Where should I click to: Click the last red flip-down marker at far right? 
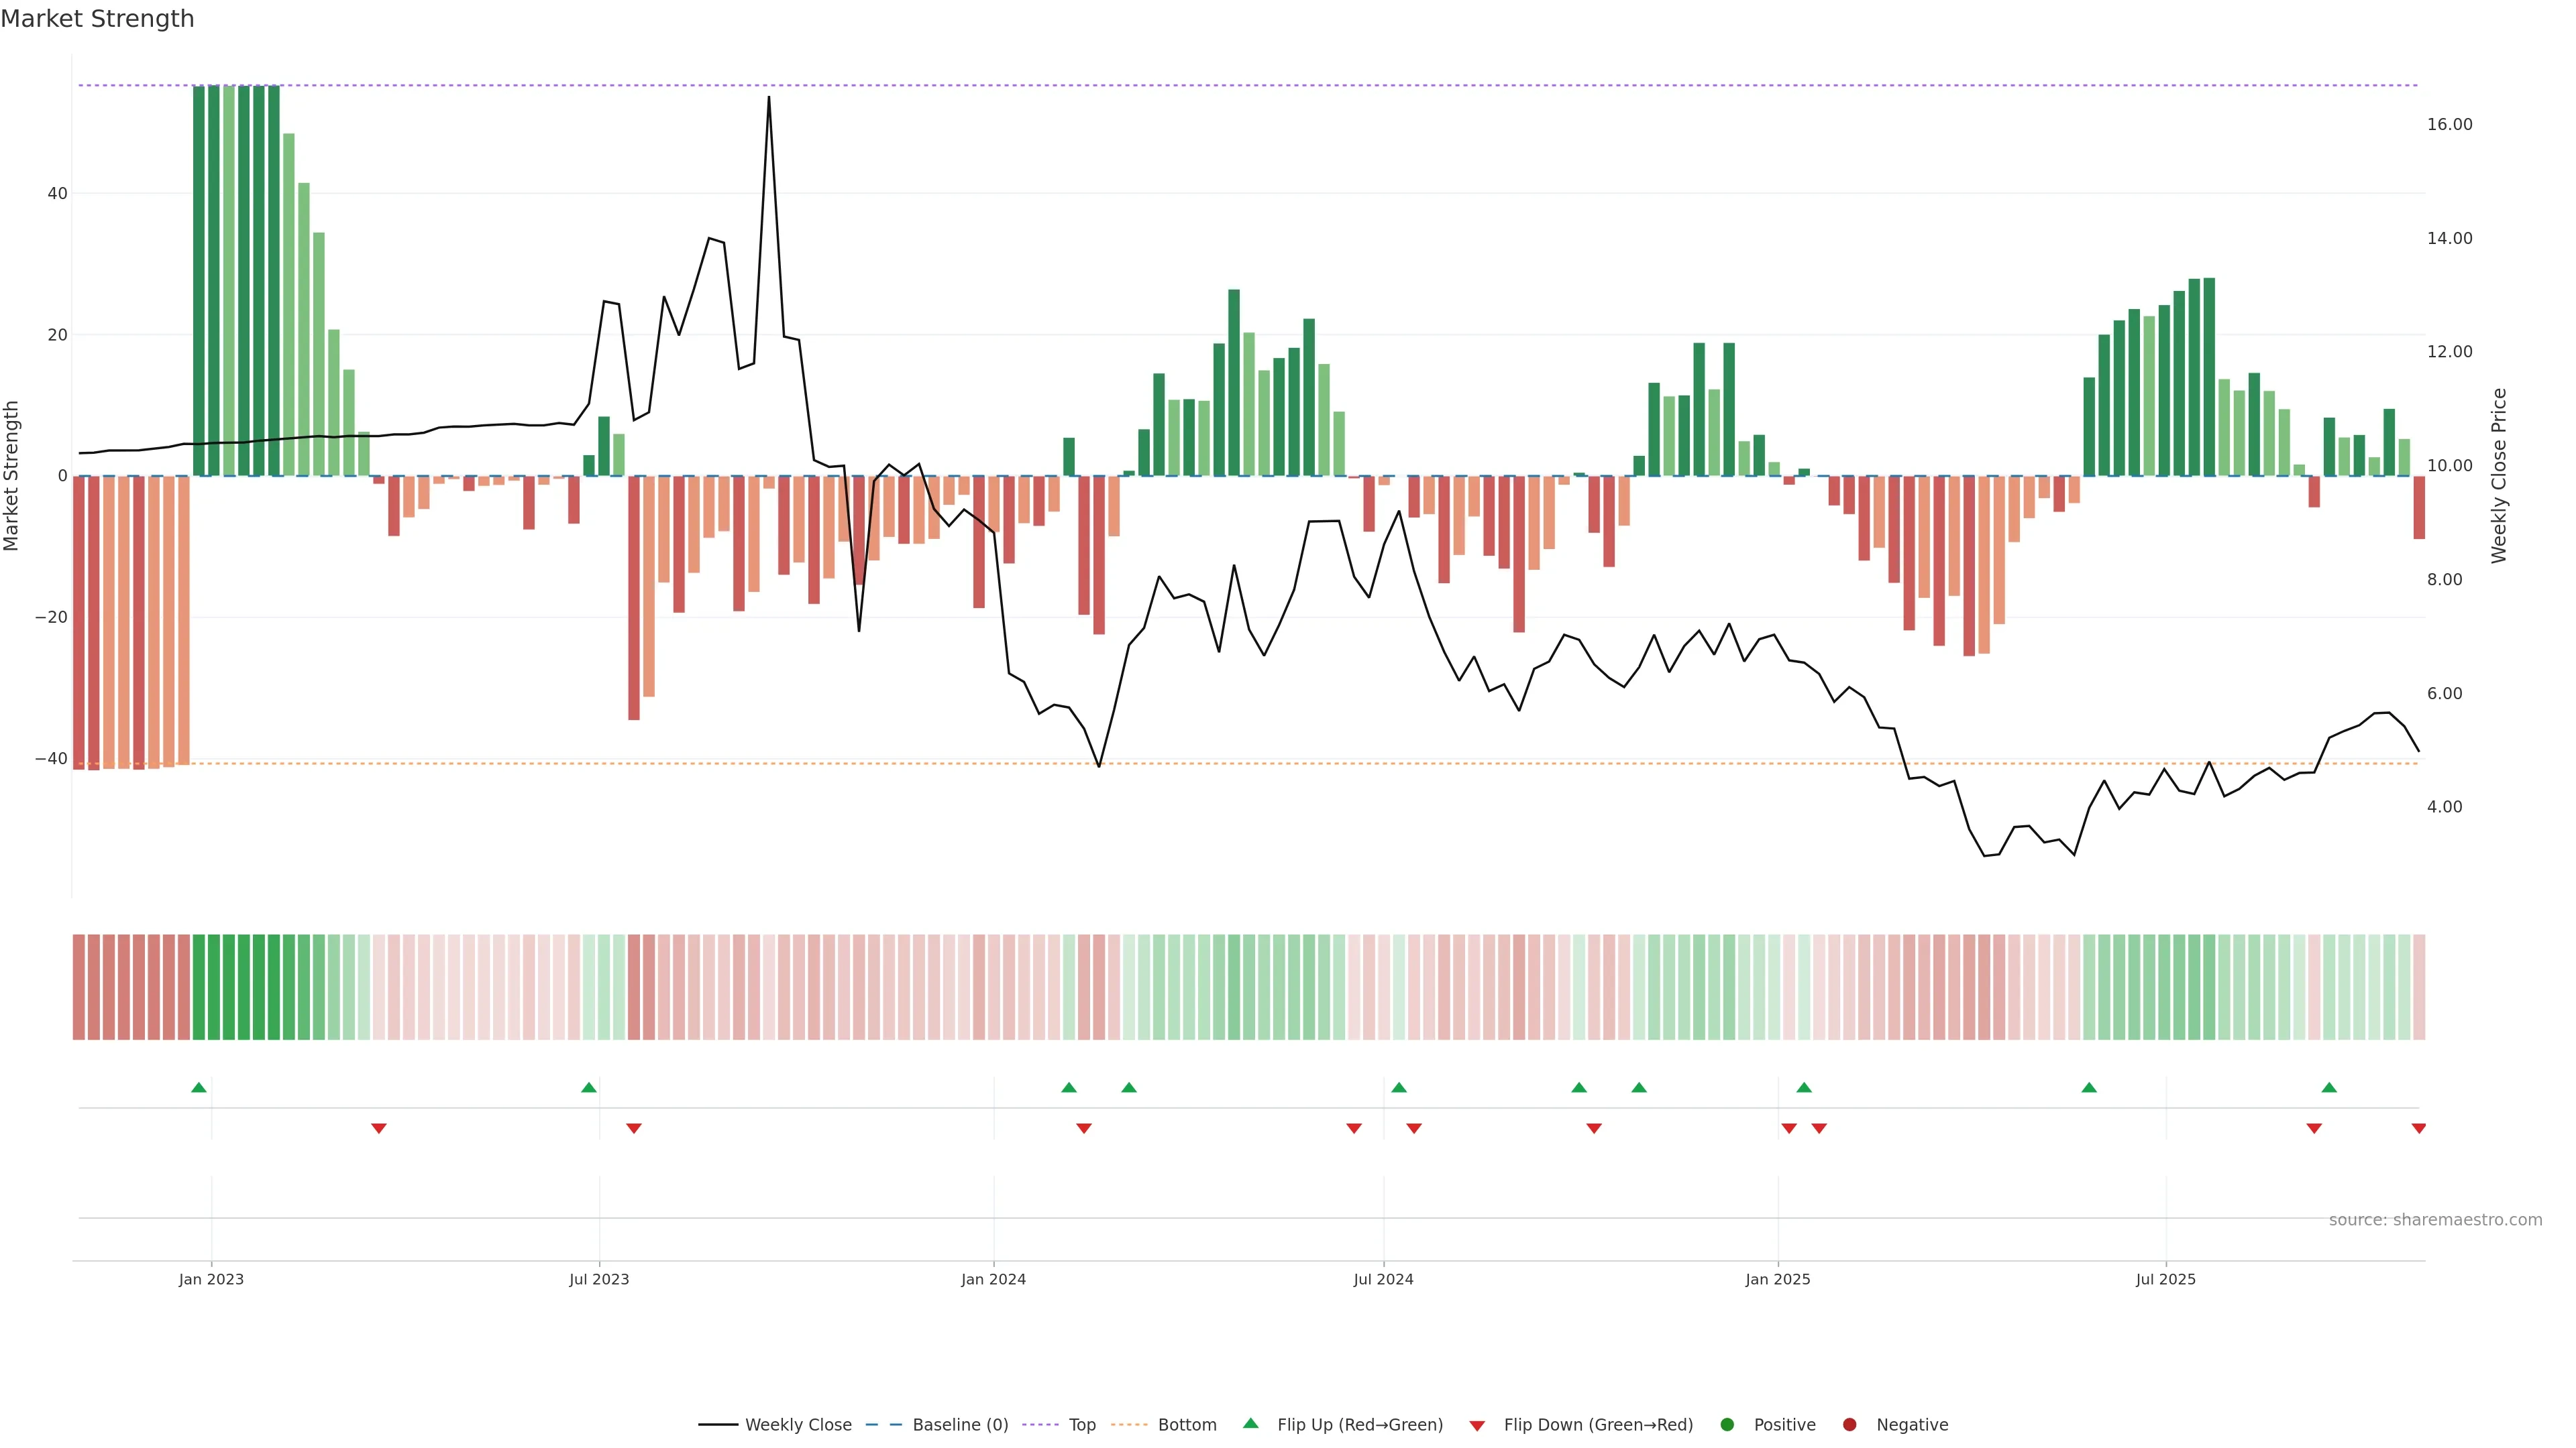click(2418, 1128)
